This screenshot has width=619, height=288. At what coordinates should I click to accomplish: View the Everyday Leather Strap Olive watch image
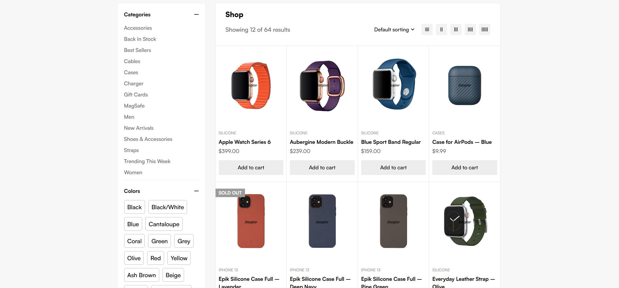(x=464, y=221)
